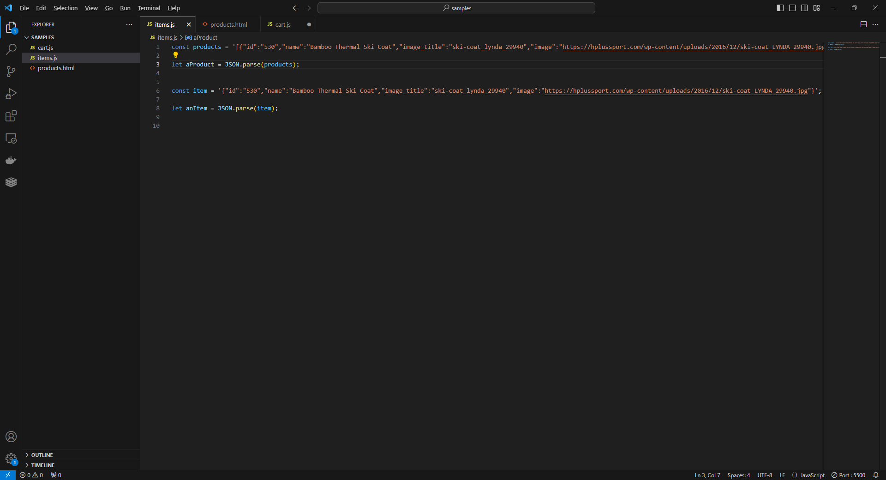Open the Accounts menu
The height and width of the screenshot is (480, 886).
(x=11, y=437)
